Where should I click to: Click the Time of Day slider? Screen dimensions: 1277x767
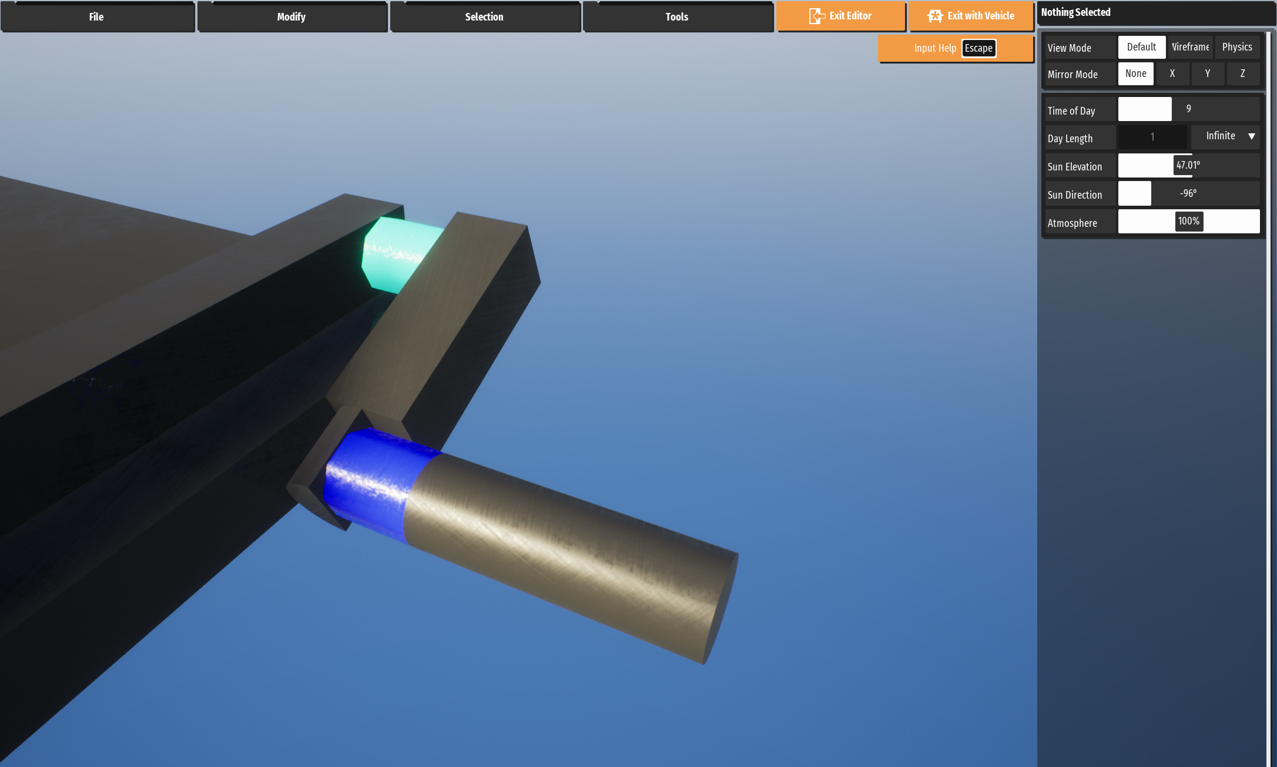coord(1188,109)
